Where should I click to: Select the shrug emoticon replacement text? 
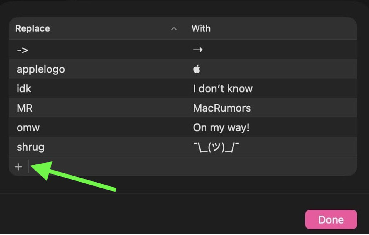[216, 147]
